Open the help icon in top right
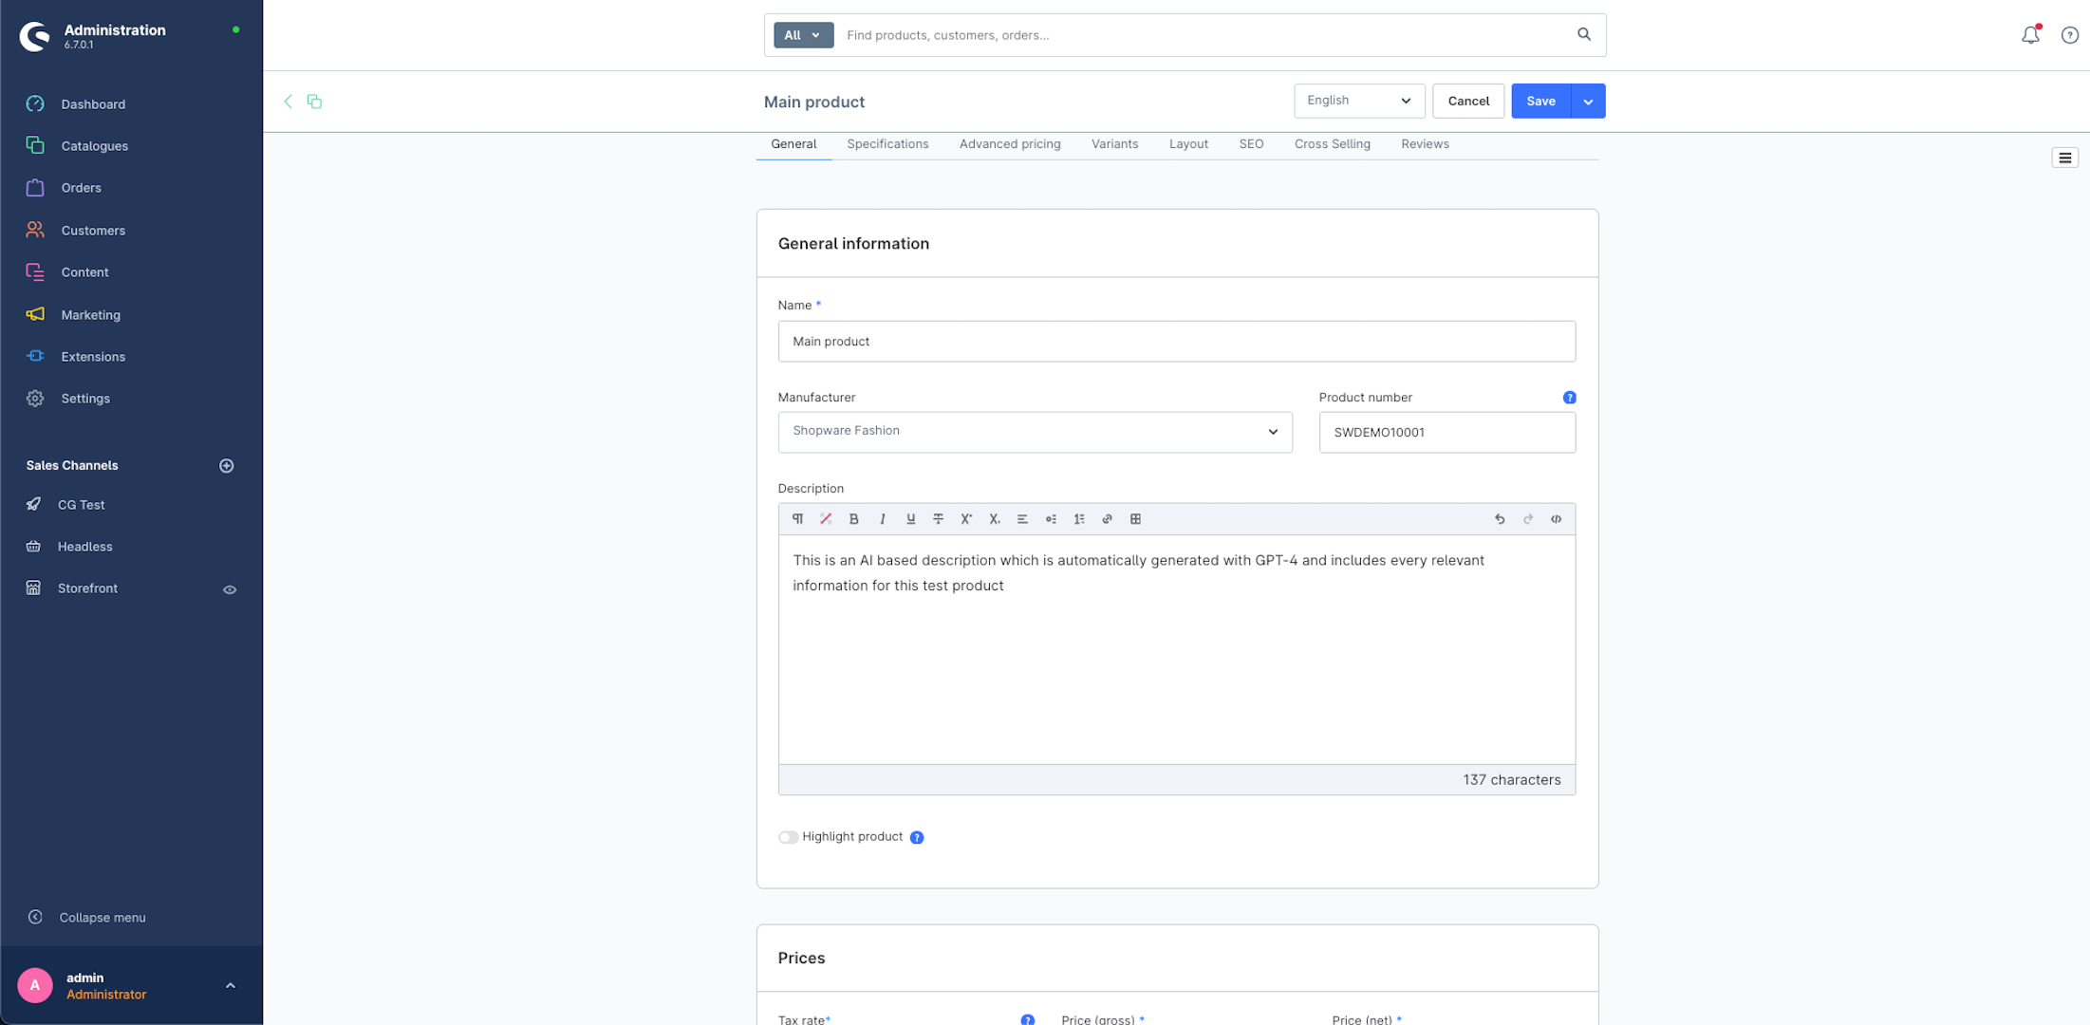Viewport: 2090px width, 1025px height. click(2070, 35)
